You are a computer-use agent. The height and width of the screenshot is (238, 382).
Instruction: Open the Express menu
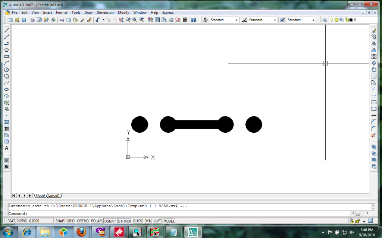point(168,12)
